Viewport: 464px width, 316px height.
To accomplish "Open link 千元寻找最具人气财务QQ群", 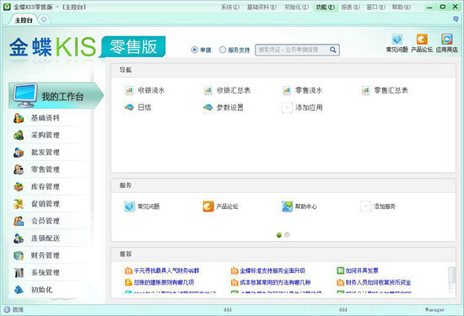I will click(166, 270).
